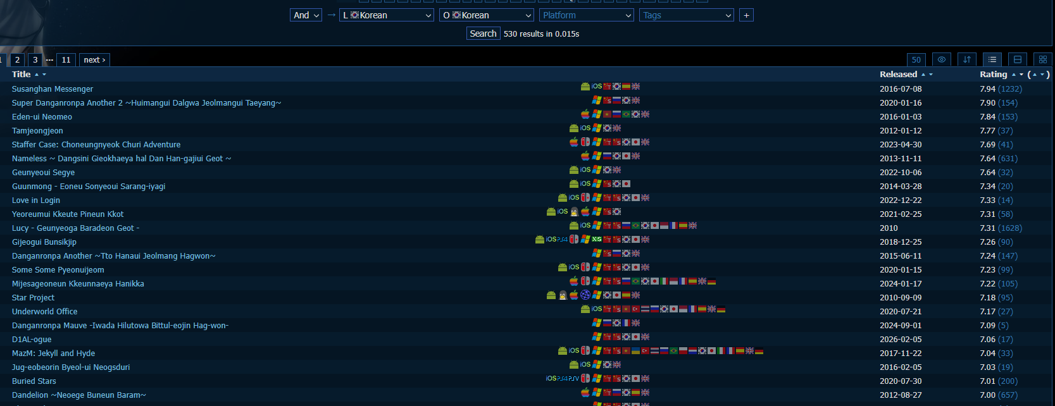Viewport: 1055px width, 406px height.
Task: Sort Rating column descending
Action: pyautogui.click(x=1021, y=75)
